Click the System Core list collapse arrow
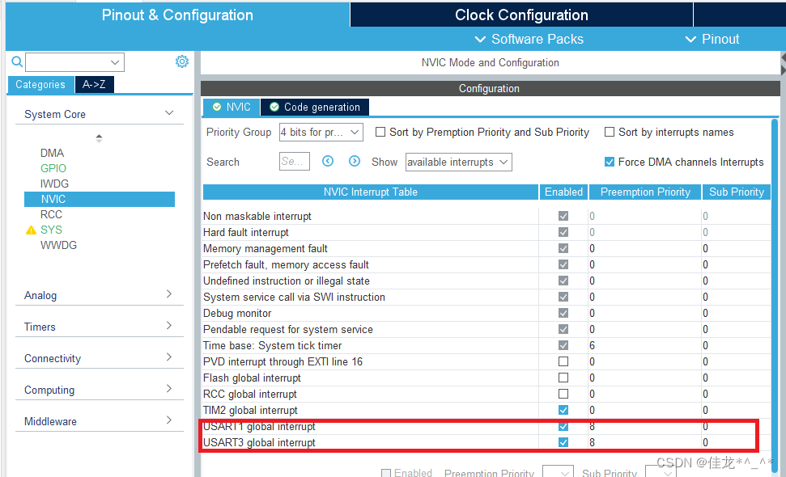Image resolution: width=786 pixels, height=477 pixels. (99, 138)
